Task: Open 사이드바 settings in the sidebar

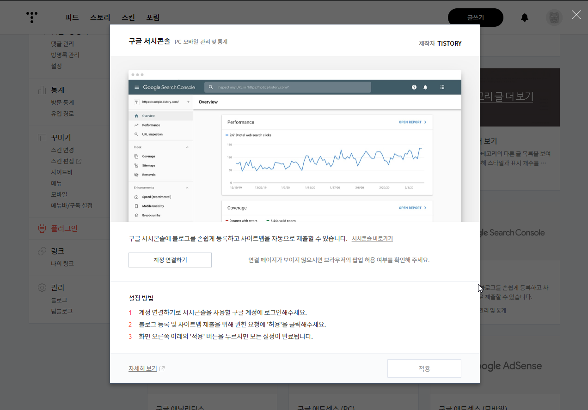Action: (x=62, y=172)
